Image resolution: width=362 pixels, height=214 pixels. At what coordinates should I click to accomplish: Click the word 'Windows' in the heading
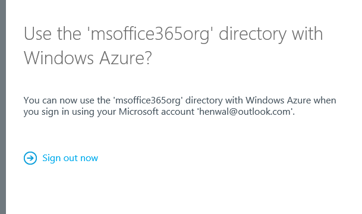tap(59, 58)
